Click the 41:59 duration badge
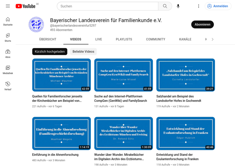The height and width of the screenshot is (168, 235). (x=148, y=89)
